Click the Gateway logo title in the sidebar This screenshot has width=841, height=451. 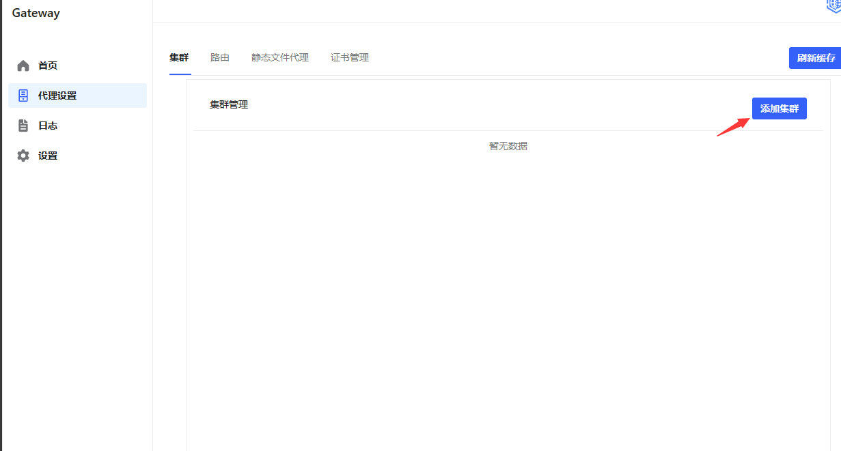(x=35, y=12)
